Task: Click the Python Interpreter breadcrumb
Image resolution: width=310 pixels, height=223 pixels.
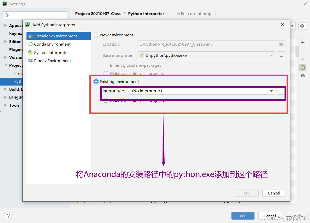Action: [x=146, y=13]
